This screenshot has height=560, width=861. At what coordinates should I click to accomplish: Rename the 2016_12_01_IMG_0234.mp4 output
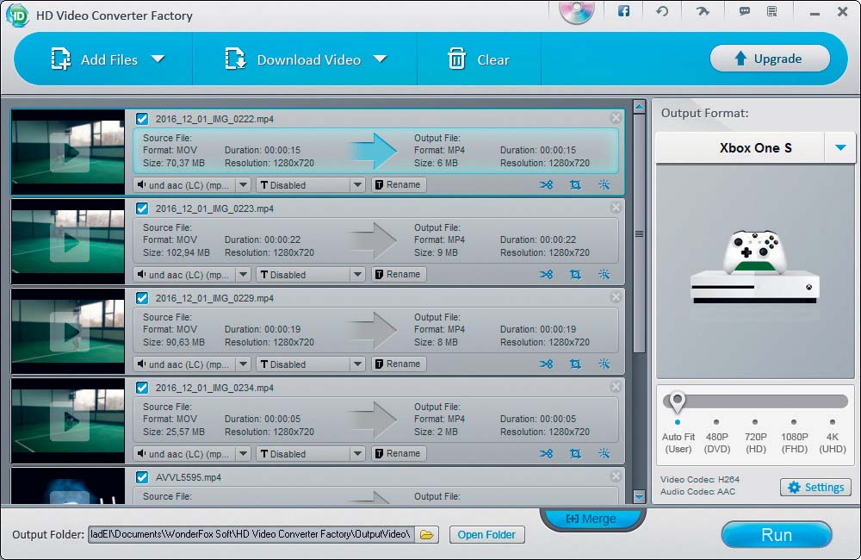coord(399,453)
